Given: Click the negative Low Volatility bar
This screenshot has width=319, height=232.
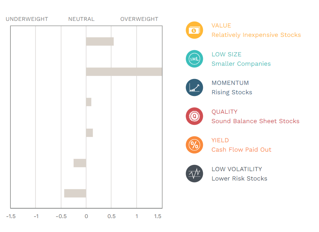Looking at the screenshot, I should click(75, 193).
